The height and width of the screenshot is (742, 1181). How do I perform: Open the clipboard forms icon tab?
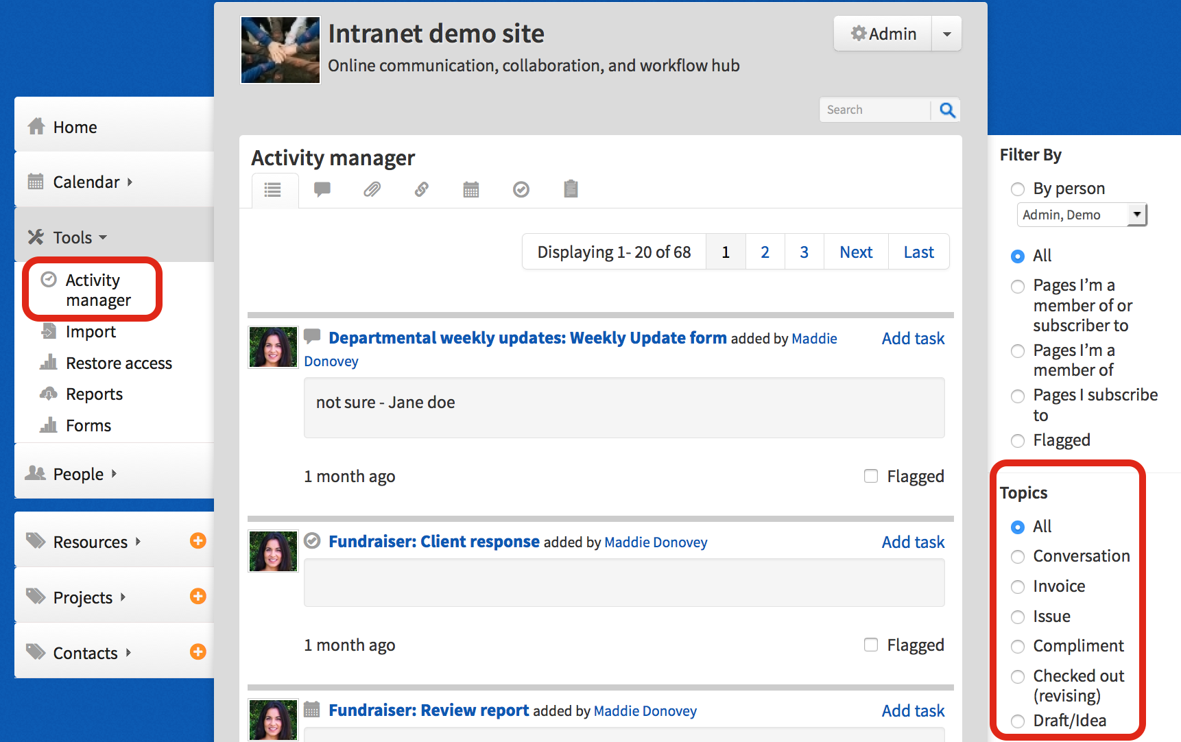(571, 189)
